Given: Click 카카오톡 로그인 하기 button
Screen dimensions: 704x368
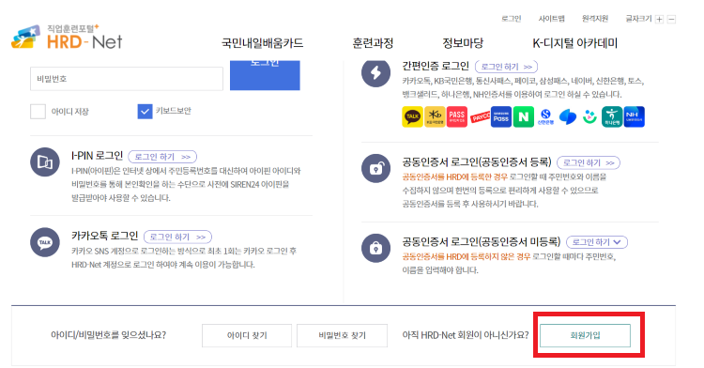Looking at the screenshot, I should coord(177,237).
